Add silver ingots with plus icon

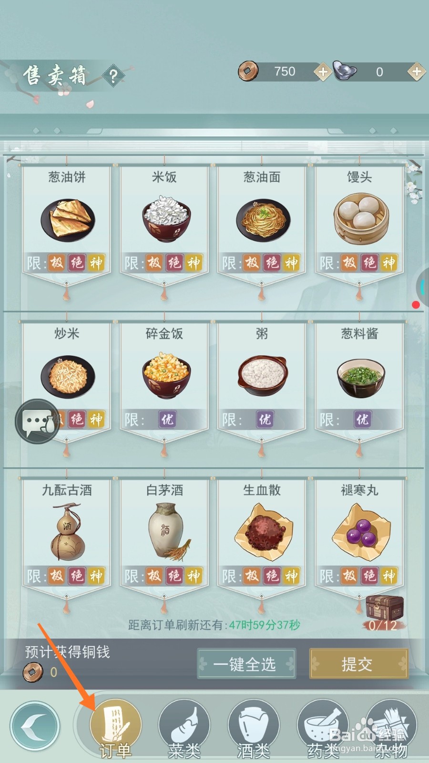[416, 72]
